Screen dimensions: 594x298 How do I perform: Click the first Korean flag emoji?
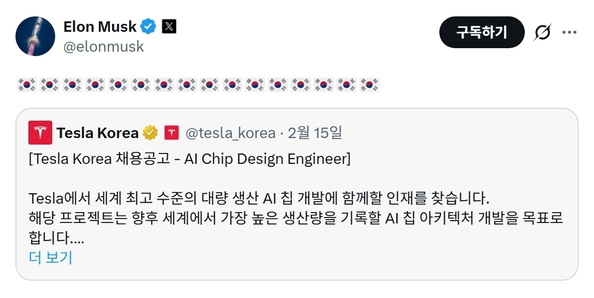click(26, 84)
